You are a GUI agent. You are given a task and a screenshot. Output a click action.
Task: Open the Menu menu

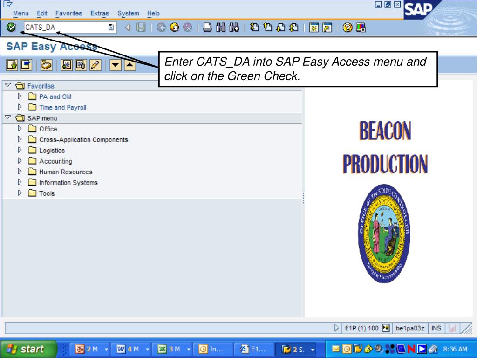coord(20,14)
